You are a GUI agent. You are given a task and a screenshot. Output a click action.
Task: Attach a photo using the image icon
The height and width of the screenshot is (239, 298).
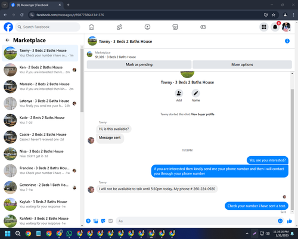tap(96, 221)
